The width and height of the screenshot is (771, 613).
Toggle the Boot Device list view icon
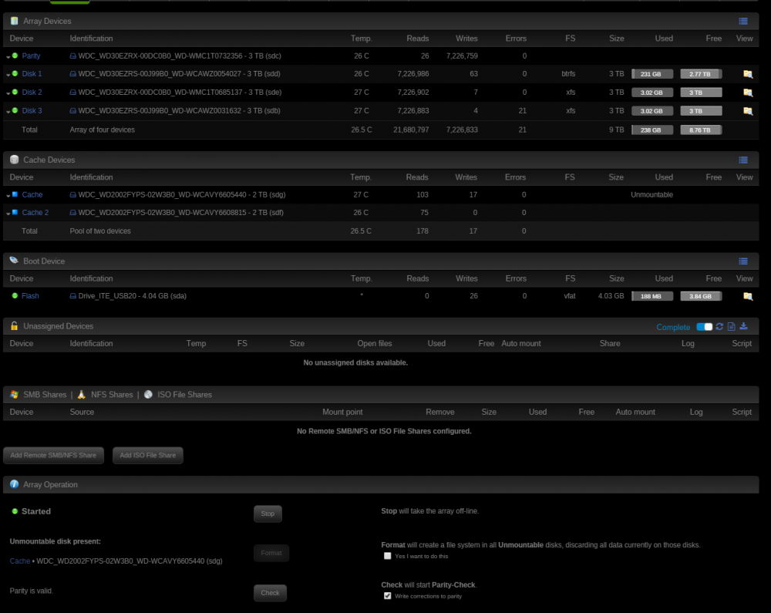pos(743,261)
